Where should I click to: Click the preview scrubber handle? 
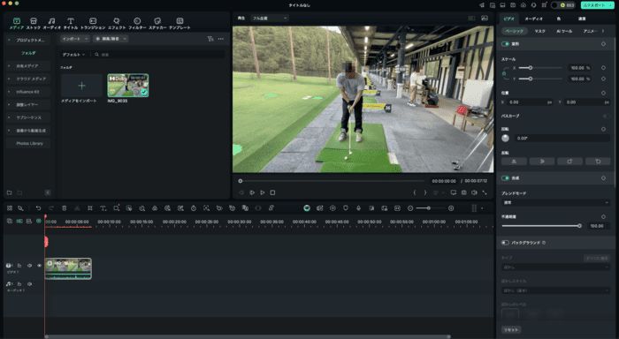pyautogui.click(x=240, y=181)
